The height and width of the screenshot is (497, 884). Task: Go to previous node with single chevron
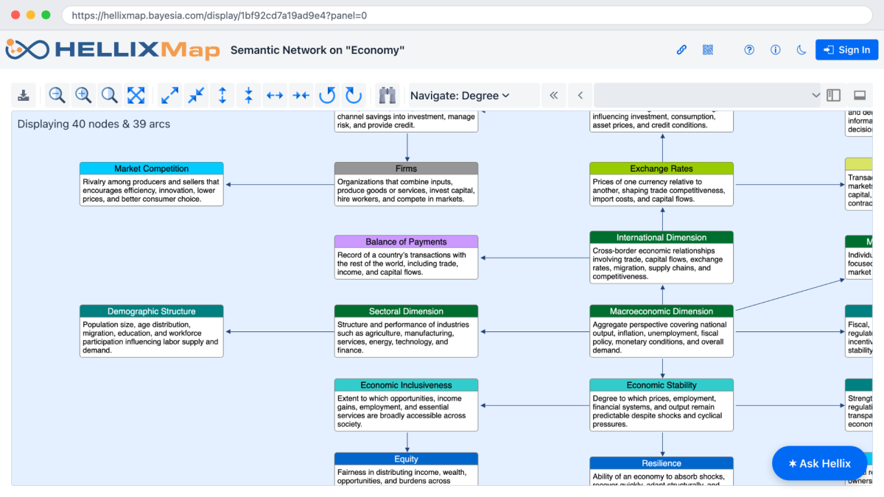point(580,95)
